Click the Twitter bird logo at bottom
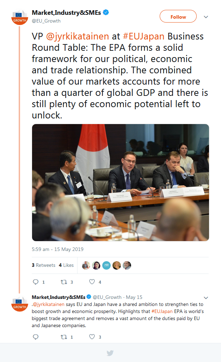 tap(110, 353)
